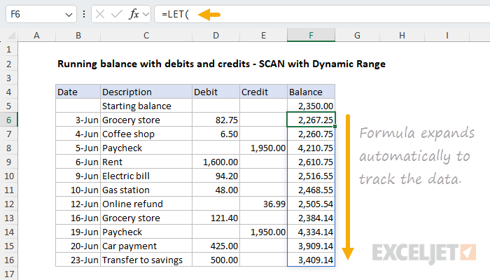The image size is (490, 280).
Task: Select the 500.00 debit cell
Action: [216, 260]
